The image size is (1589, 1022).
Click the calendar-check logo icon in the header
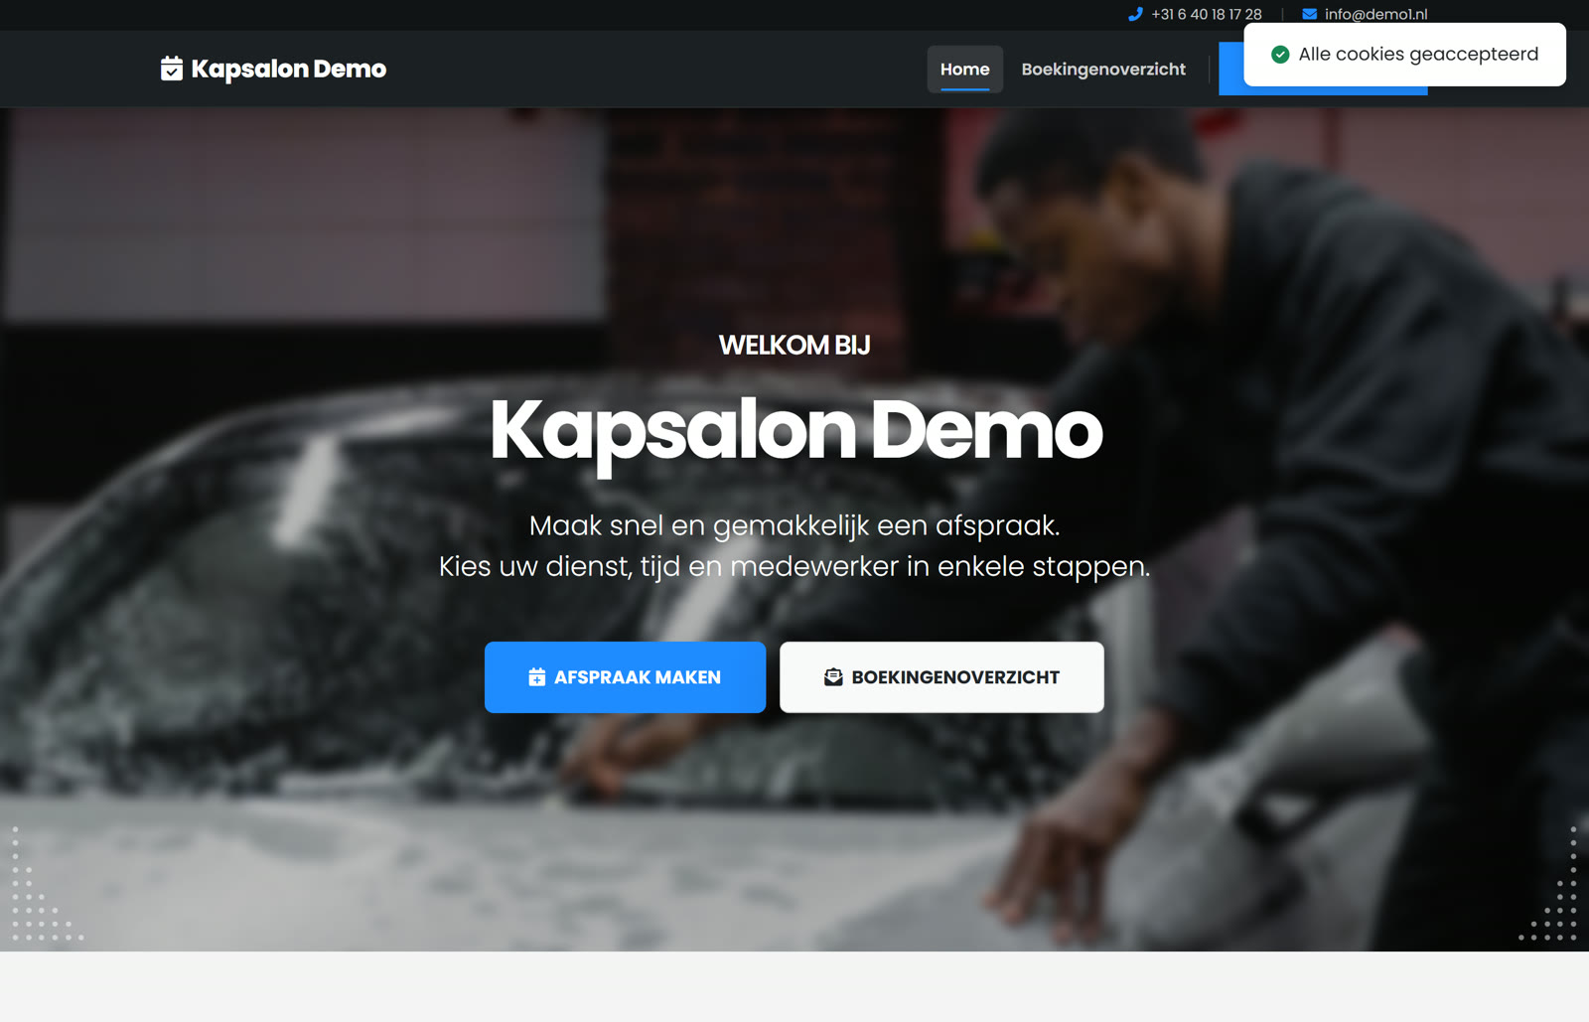(172, 69)
